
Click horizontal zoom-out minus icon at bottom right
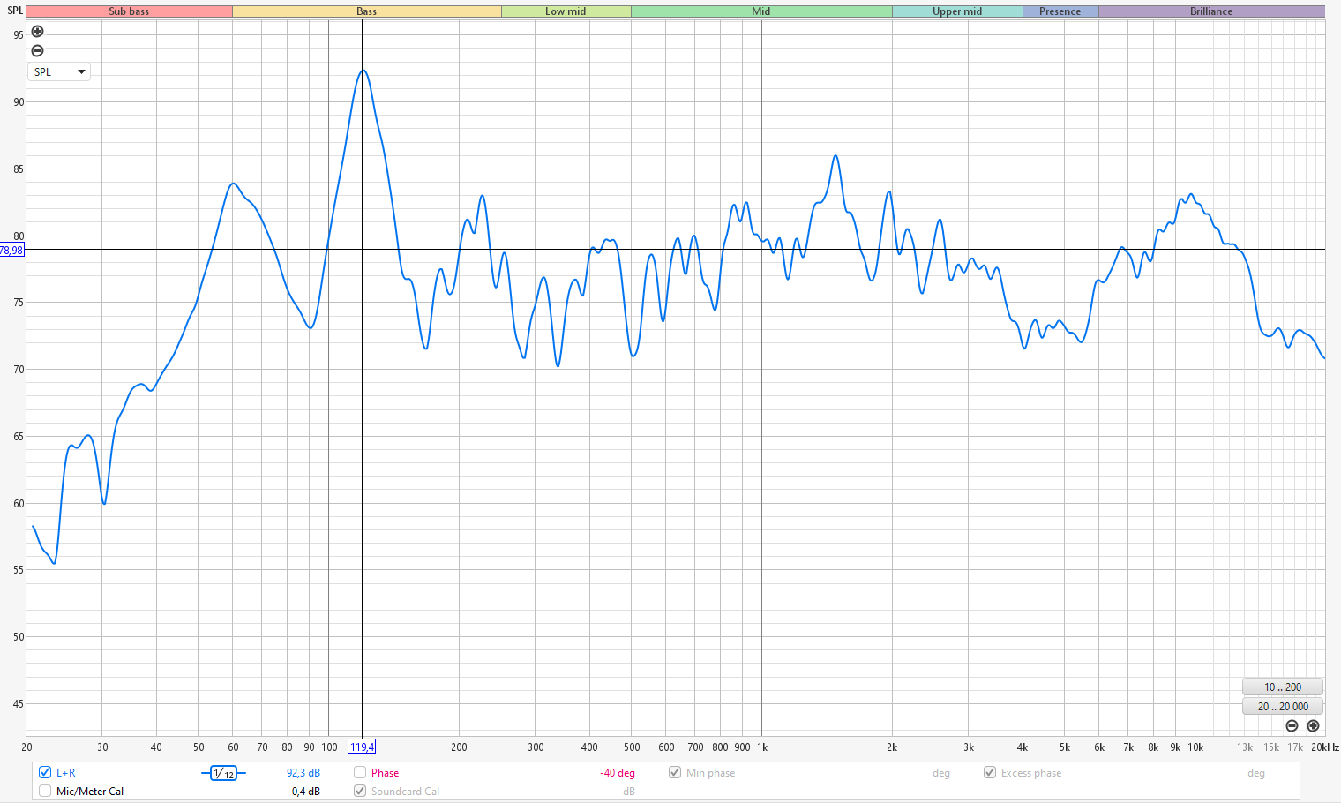click(x=1292, y=725)
